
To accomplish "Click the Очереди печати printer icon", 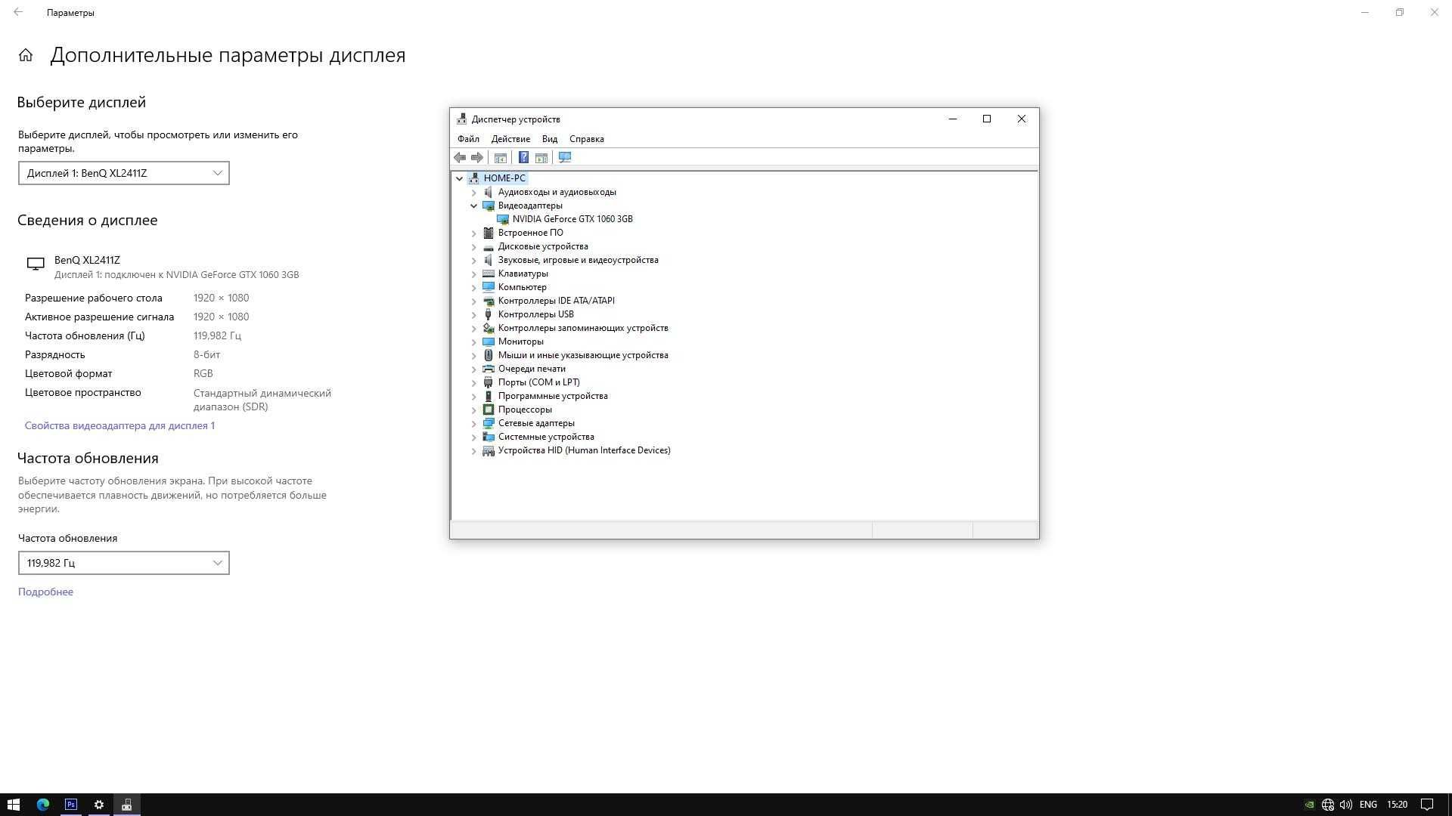I will (489, 369).
